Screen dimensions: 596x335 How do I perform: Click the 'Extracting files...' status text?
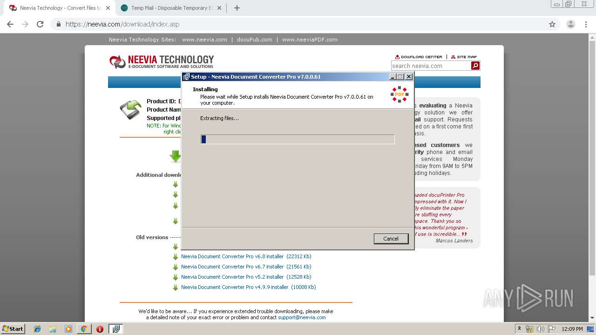[219, 118]
